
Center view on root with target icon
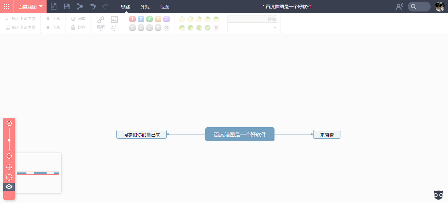9,177
